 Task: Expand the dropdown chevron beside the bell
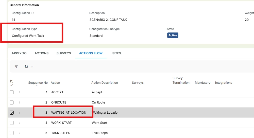point(32,67)
